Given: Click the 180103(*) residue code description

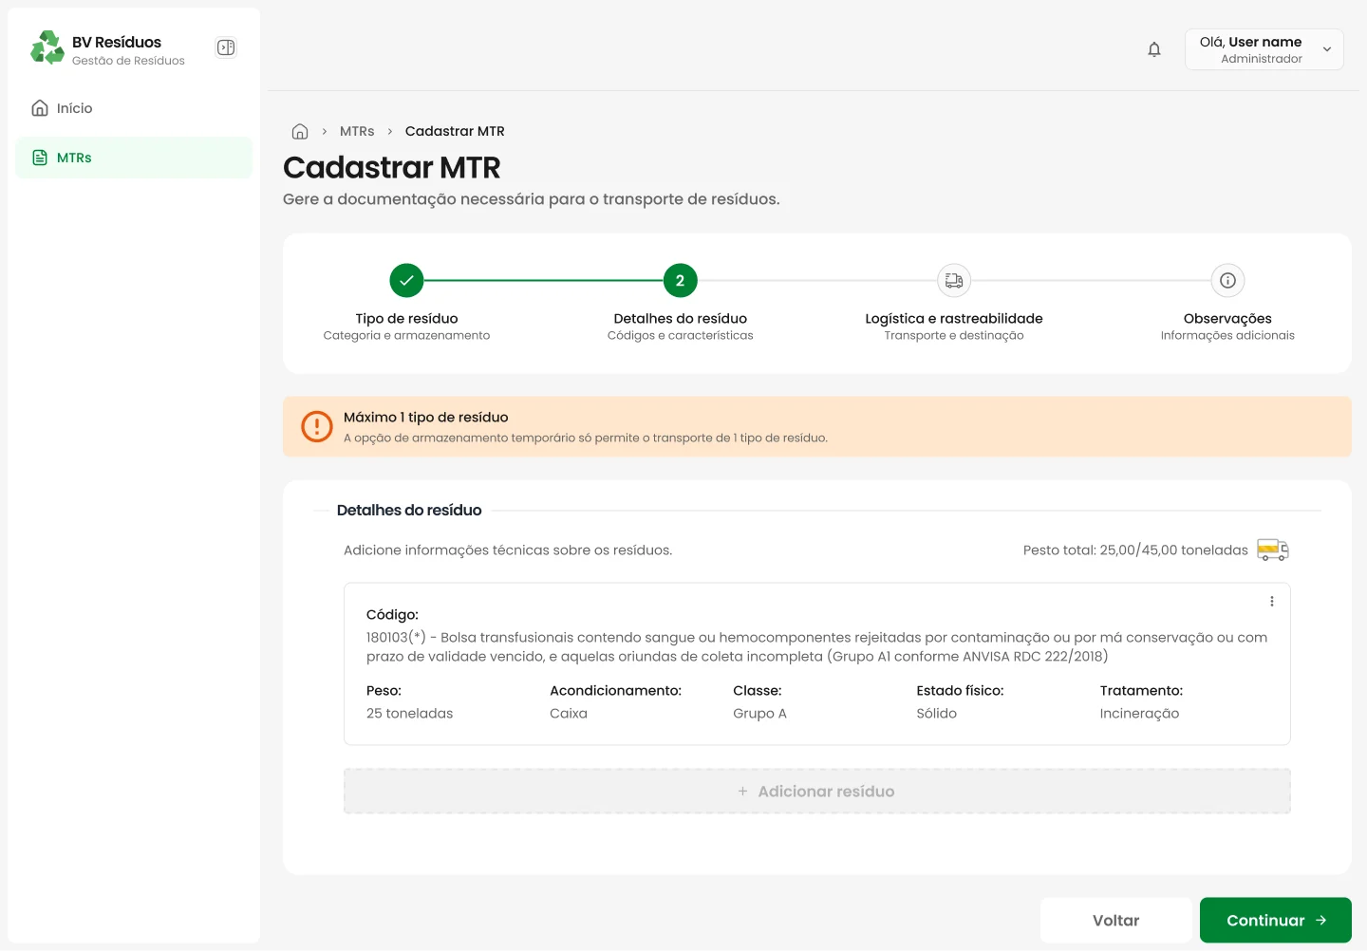Looking at the screenshot, I should click(817, 647).
